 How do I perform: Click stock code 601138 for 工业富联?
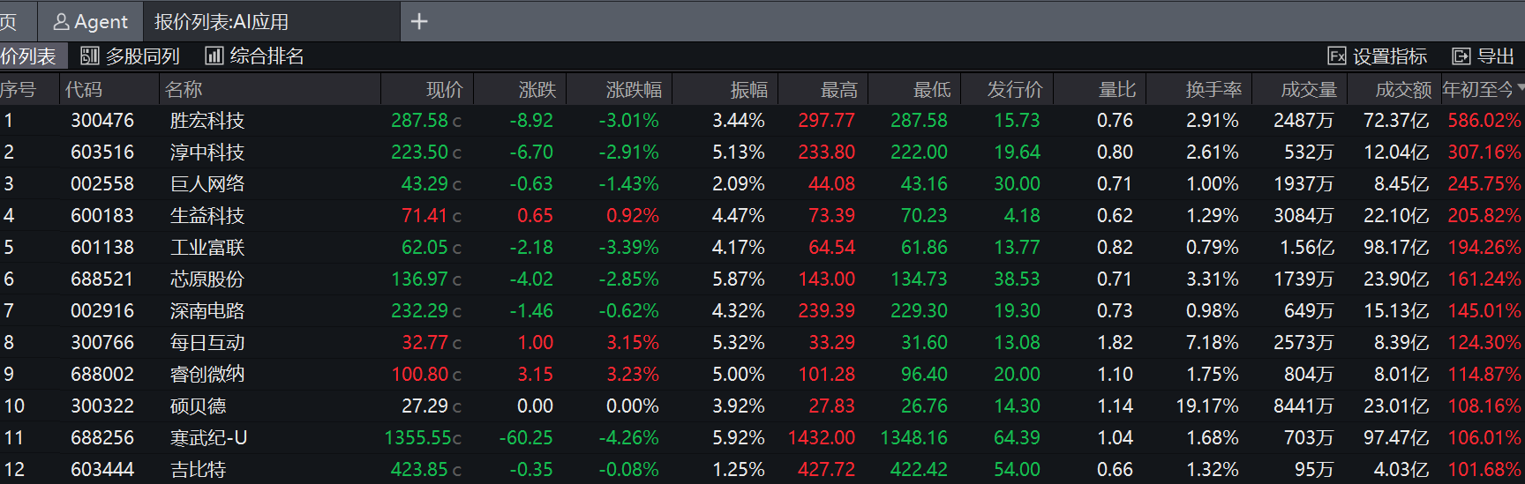pos(102,248)
